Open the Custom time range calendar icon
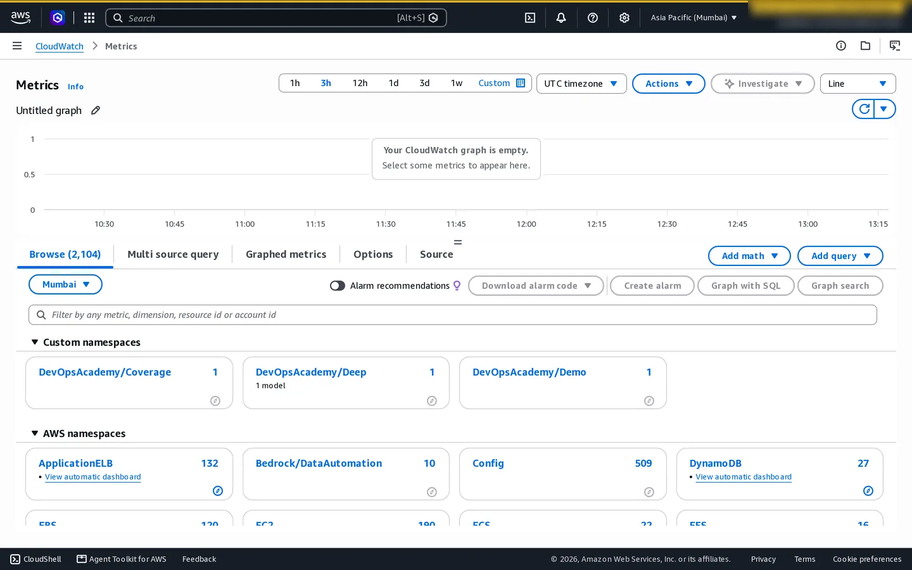Image resolution: width=912 pixels, height=570 pixels. tap(521, 83)
